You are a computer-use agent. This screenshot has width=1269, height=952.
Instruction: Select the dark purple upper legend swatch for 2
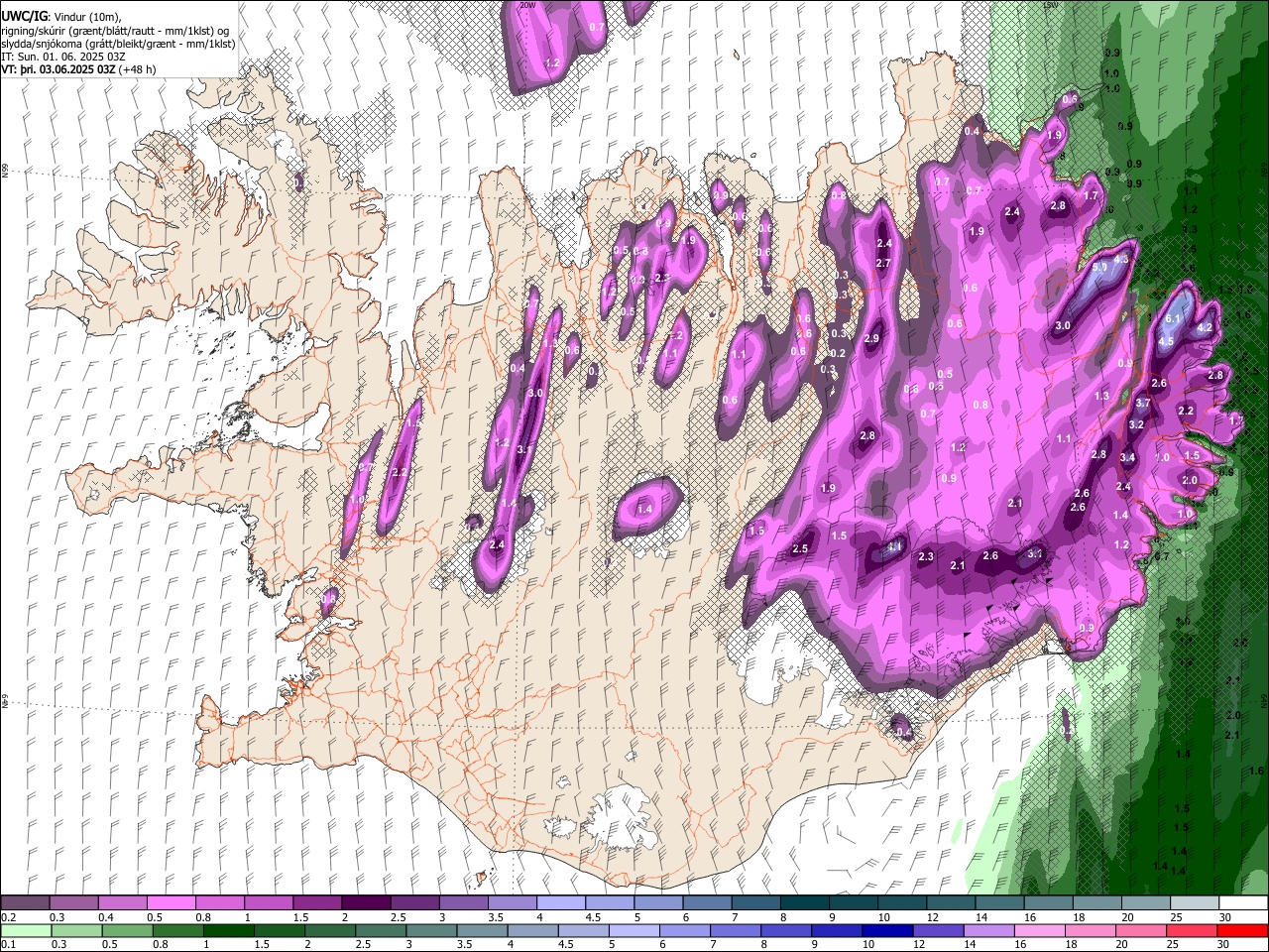point(365,903)
